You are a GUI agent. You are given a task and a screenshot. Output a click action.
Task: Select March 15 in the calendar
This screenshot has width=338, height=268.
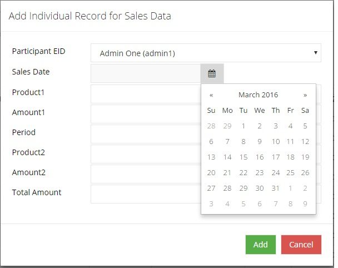point(243,157)
